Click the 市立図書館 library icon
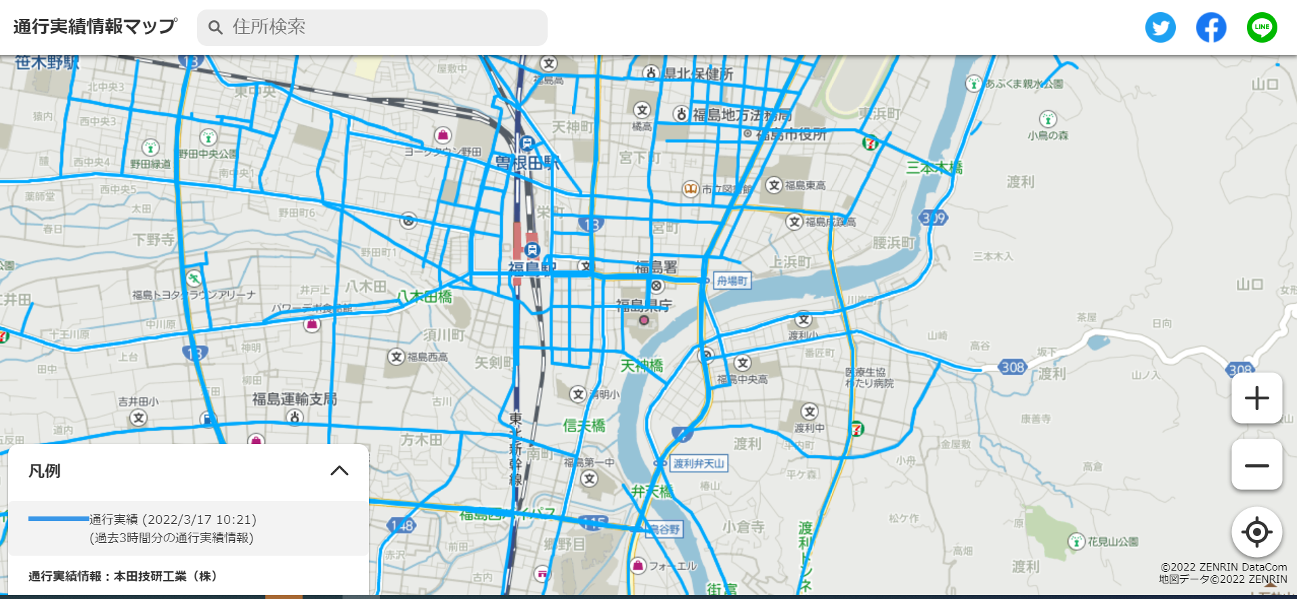 click(x=690, y=189)
